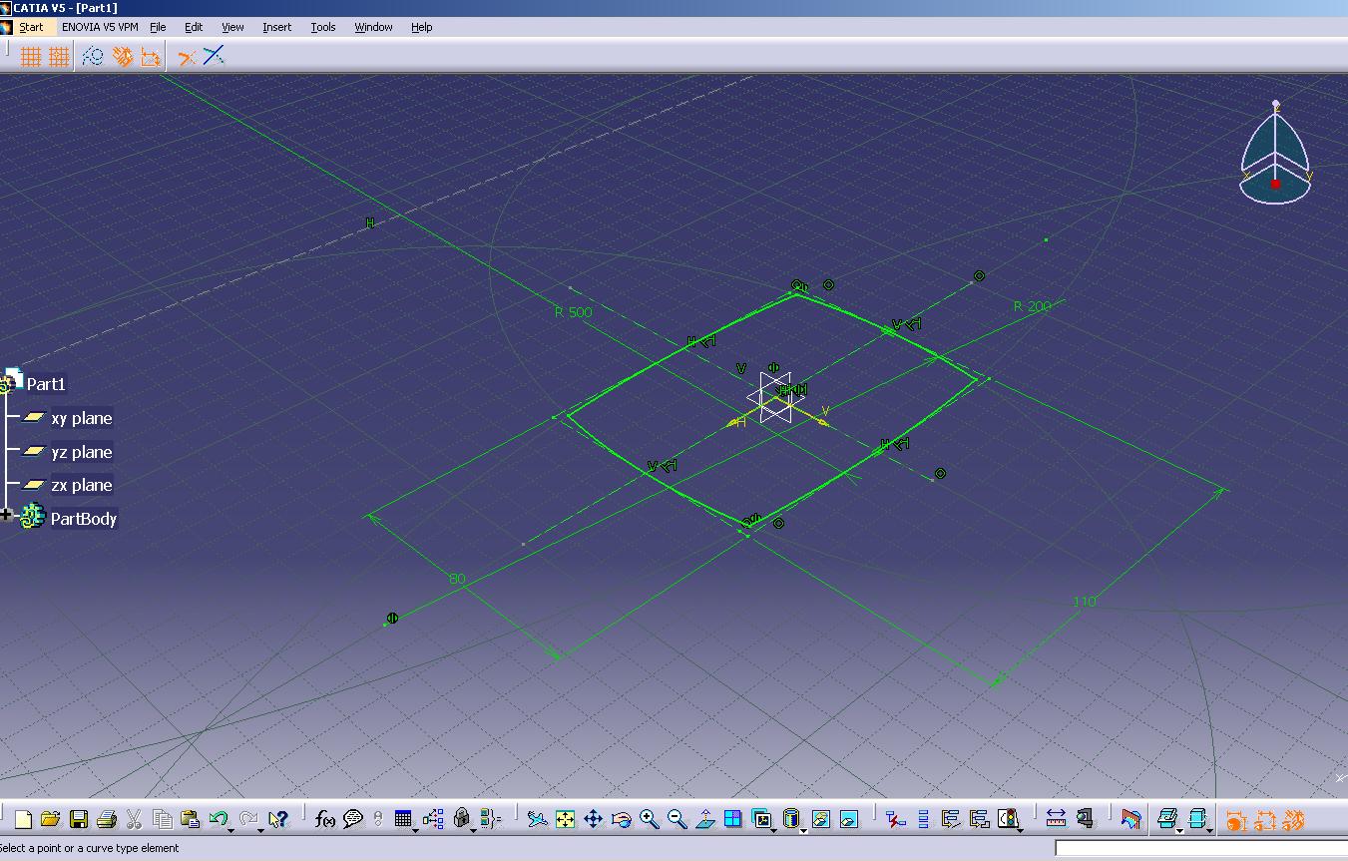Image resolution: width=1348 pixels, height=861 pixels.
Task: Select the Measure Between tool
Action: pyautogui.click(x=1056, y=819)
